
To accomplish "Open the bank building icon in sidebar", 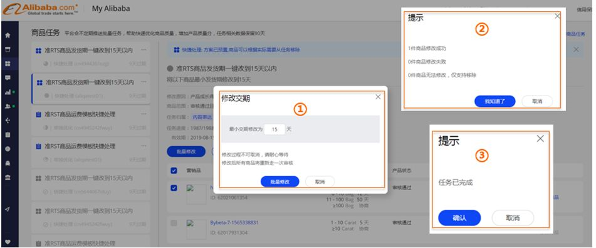I will 8,177.
